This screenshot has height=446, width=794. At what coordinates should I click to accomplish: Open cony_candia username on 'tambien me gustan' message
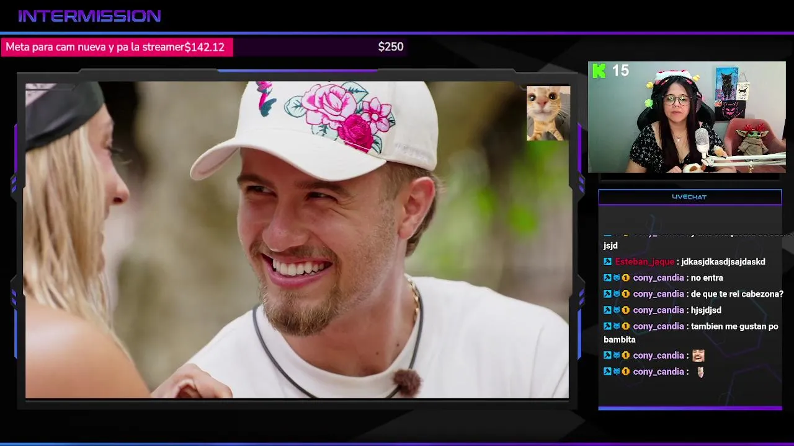pos(658,326)
